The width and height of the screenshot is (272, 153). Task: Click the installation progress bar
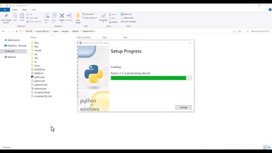click(151, 78)
